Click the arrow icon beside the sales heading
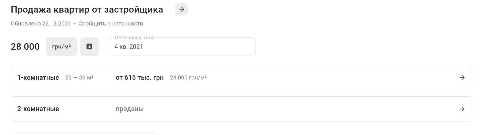Image resolution: width=481 pixels, height=135 pixels. click(182, 10)
